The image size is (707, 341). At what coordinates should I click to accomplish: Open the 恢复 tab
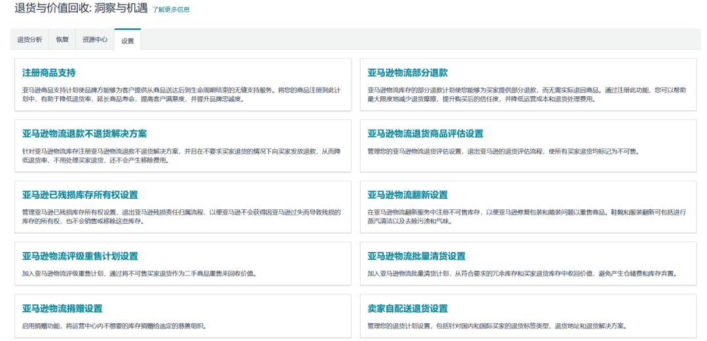point(62,39)
